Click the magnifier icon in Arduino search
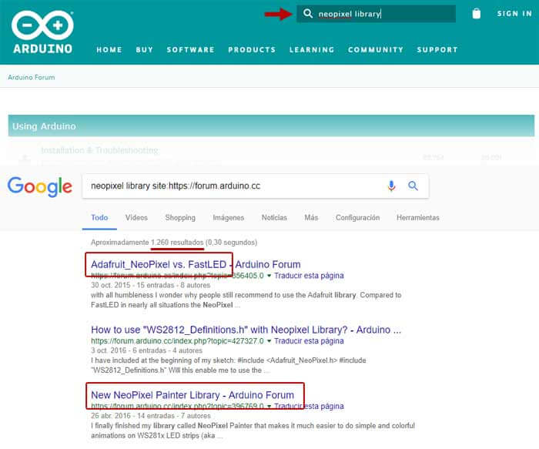This screenshot has width=539, height=449. click(308, 14)
